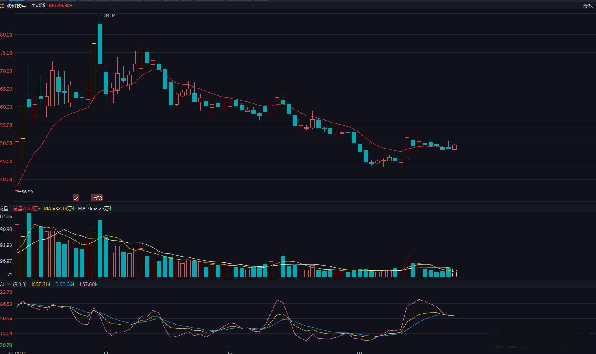Click the dashed latest volume bar
This screenshot has height=354, width=596.
click(454, 273)
